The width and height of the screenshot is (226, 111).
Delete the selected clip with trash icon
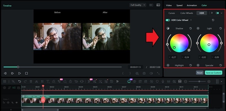coord(31,81)
